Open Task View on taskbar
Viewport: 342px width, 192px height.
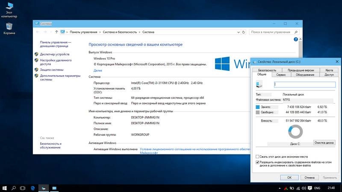(23, 188)
